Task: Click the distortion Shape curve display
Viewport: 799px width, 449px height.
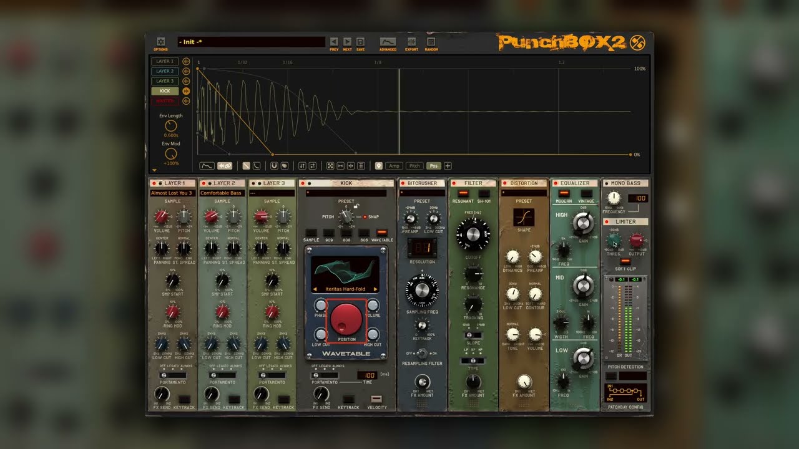Action: point(524,217)
